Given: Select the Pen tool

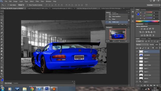Looking at the screenshot, I should (x=2, y=58).
